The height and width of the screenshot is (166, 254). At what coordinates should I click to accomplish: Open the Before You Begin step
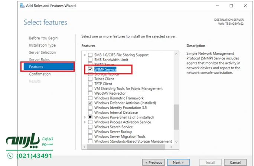pos(43,38)
